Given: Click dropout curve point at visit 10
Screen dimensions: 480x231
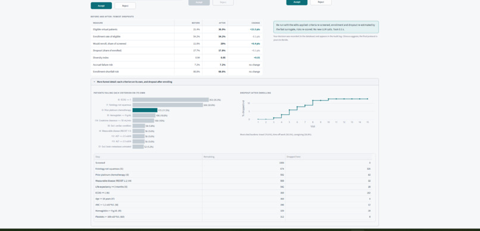Looking at the screenshot, I should [x=329, y=99].
